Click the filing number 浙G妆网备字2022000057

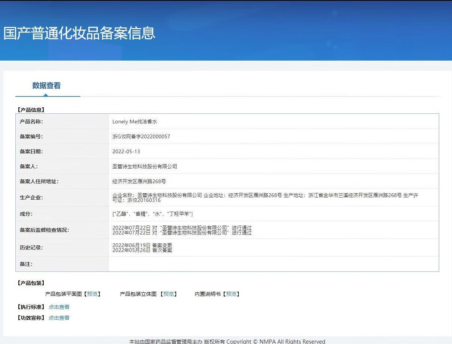pyautogui.click(x=141, y=137)
